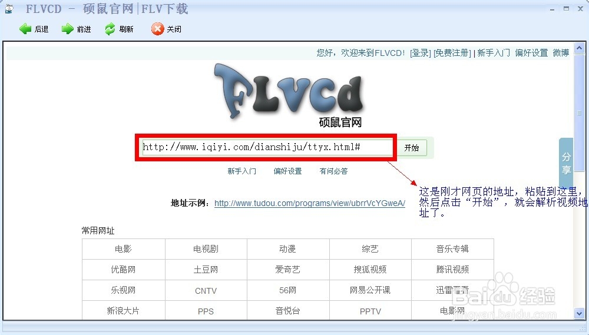Open the 免费注册 registration link

point(452,53)
